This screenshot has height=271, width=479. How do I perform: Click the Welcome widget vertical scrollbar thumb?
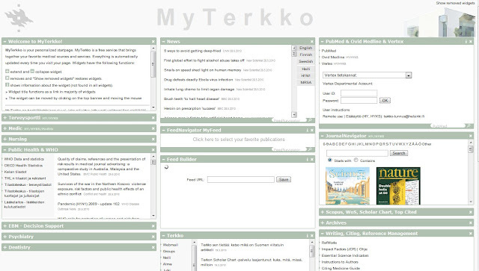coord(153,64)
